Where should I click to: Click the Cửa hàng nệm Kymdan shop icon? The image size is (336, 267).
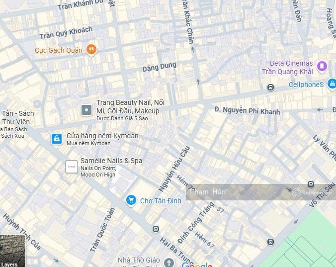coord(57,139)
